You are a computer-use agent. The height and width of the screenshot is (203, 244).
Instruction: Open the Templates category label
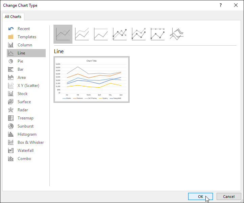(x=27, y=37)
